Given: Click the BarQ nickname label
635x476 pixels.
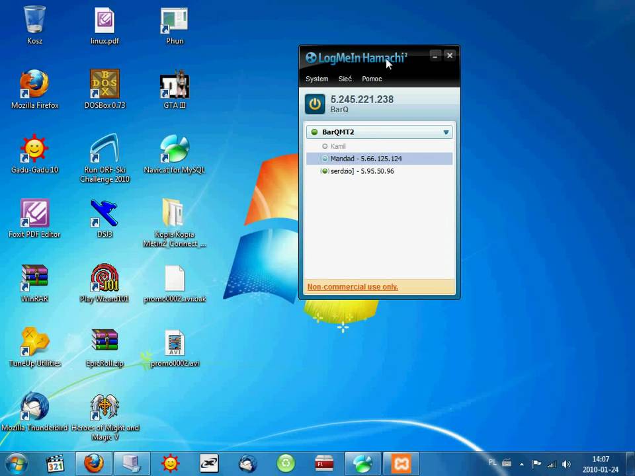Looking at the screenshot, I should pyautogui.click(x=339, y=109).
